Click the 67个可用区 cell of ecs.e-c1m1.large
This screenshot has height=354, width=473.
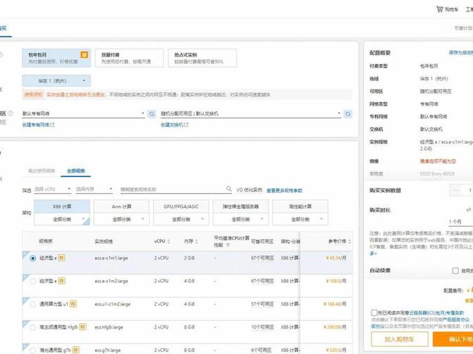262,258
